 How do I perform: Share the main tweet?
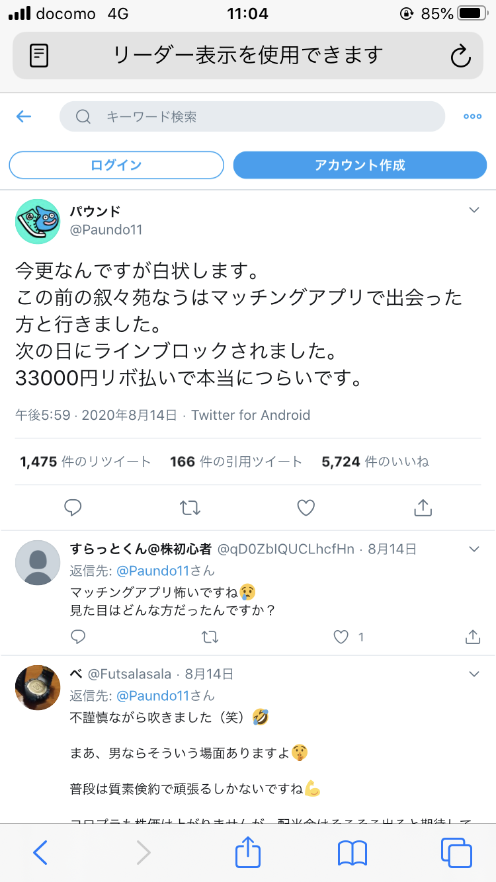coord(423,508)
